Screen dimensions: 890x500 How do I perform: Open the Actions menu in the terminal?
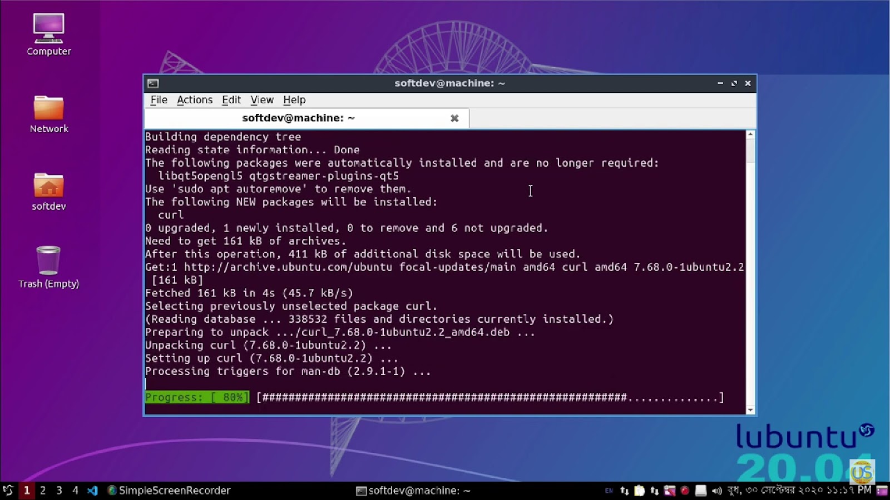[x=195, y=99]
